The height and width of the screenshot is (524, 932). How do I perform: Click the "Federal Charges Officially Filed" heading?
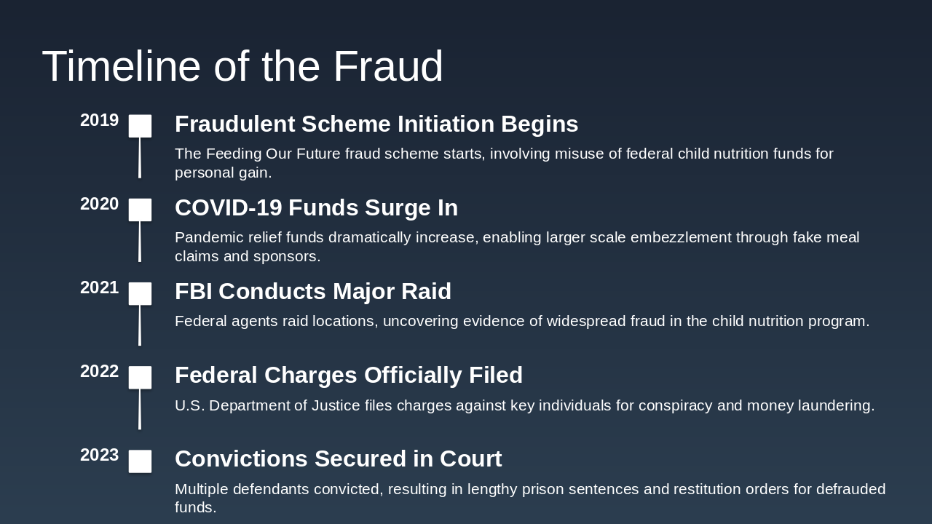[x=349, y=376]
